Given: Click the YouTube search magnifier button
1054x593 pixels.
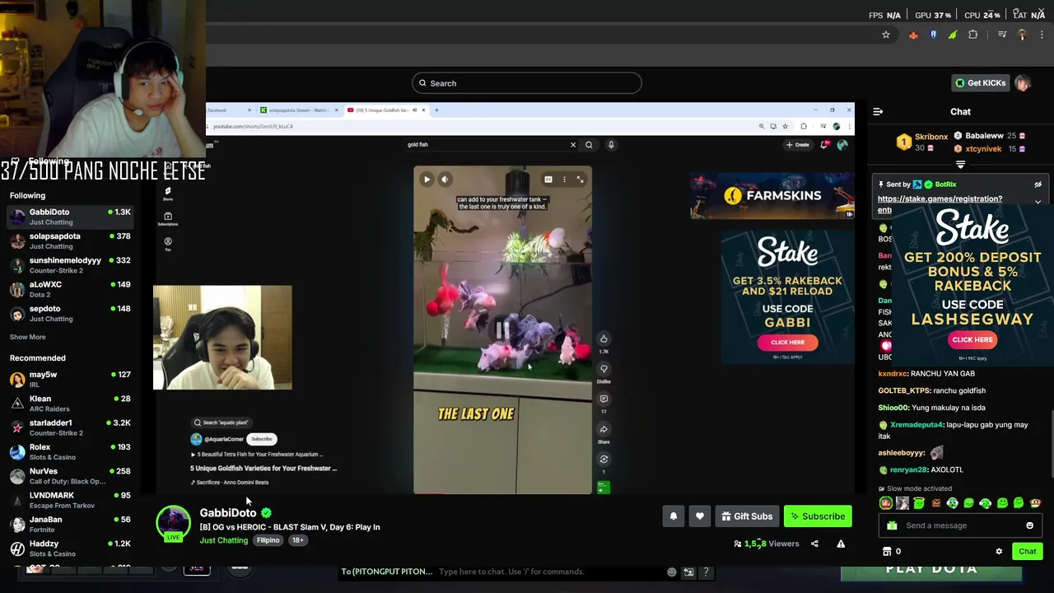Looking at the screenshot, I should pos(589,145).
